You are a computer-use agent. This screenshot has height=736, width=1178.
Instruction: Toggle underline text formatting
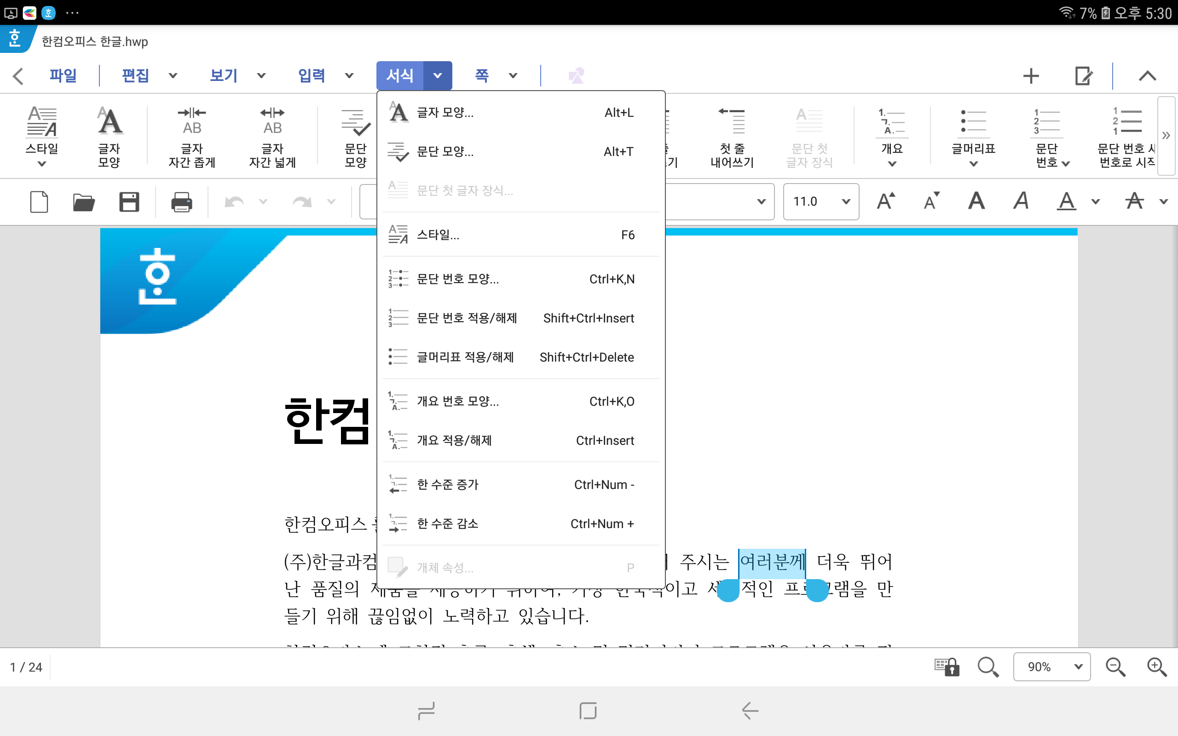(1067, 201)
